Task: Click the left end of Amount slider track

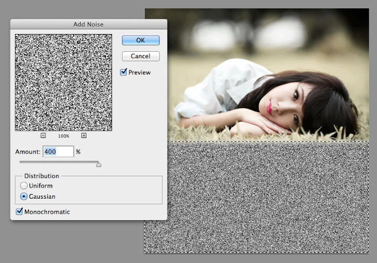Action: coord(21,163)
